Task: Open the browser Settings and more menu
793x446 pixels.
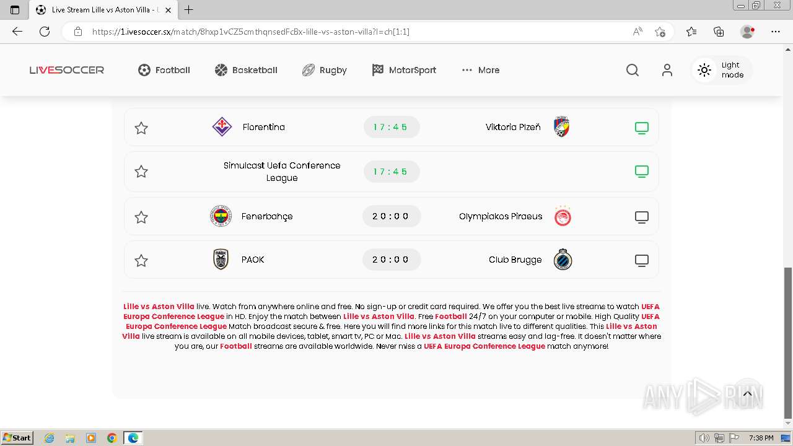Action: 776,32
